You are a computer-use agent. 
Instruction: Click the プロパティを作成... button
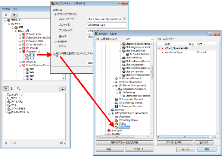click(175, 143)
